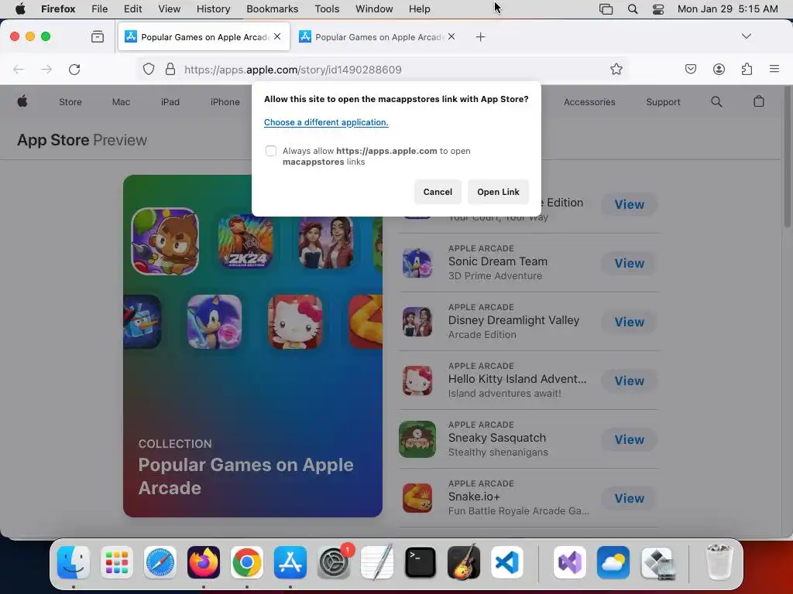Click View for Sonic Dream Team
This screenshot has width=793, height=594.
coord(629,263)
